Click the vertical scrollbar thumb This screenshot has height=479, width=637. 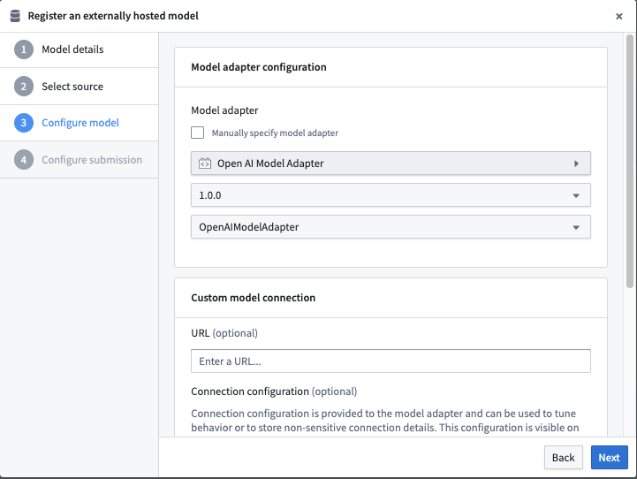[x=630, y=162]
